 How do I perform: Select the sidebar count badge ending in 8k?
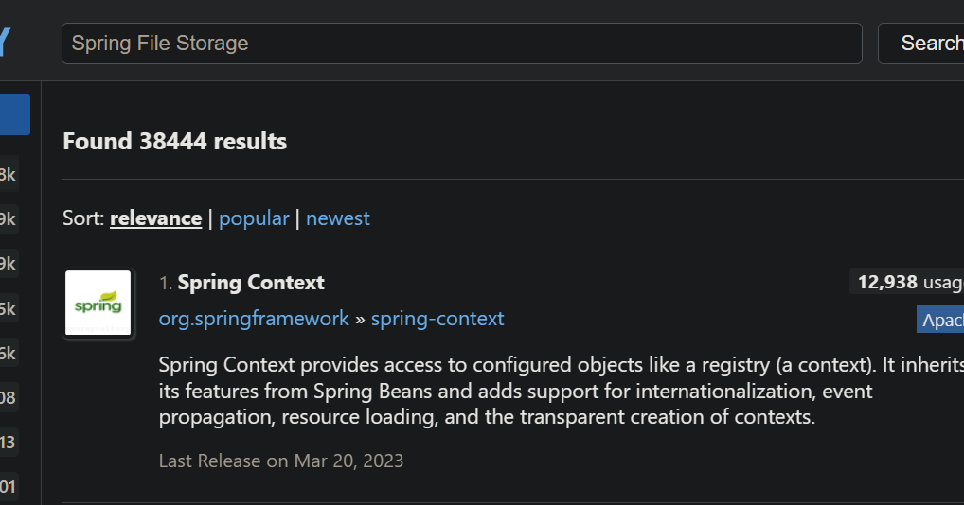click(9, 175)
